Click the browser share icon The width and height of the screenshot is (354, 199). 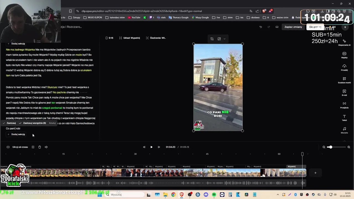pyautogui.click(x=257, y=11)
